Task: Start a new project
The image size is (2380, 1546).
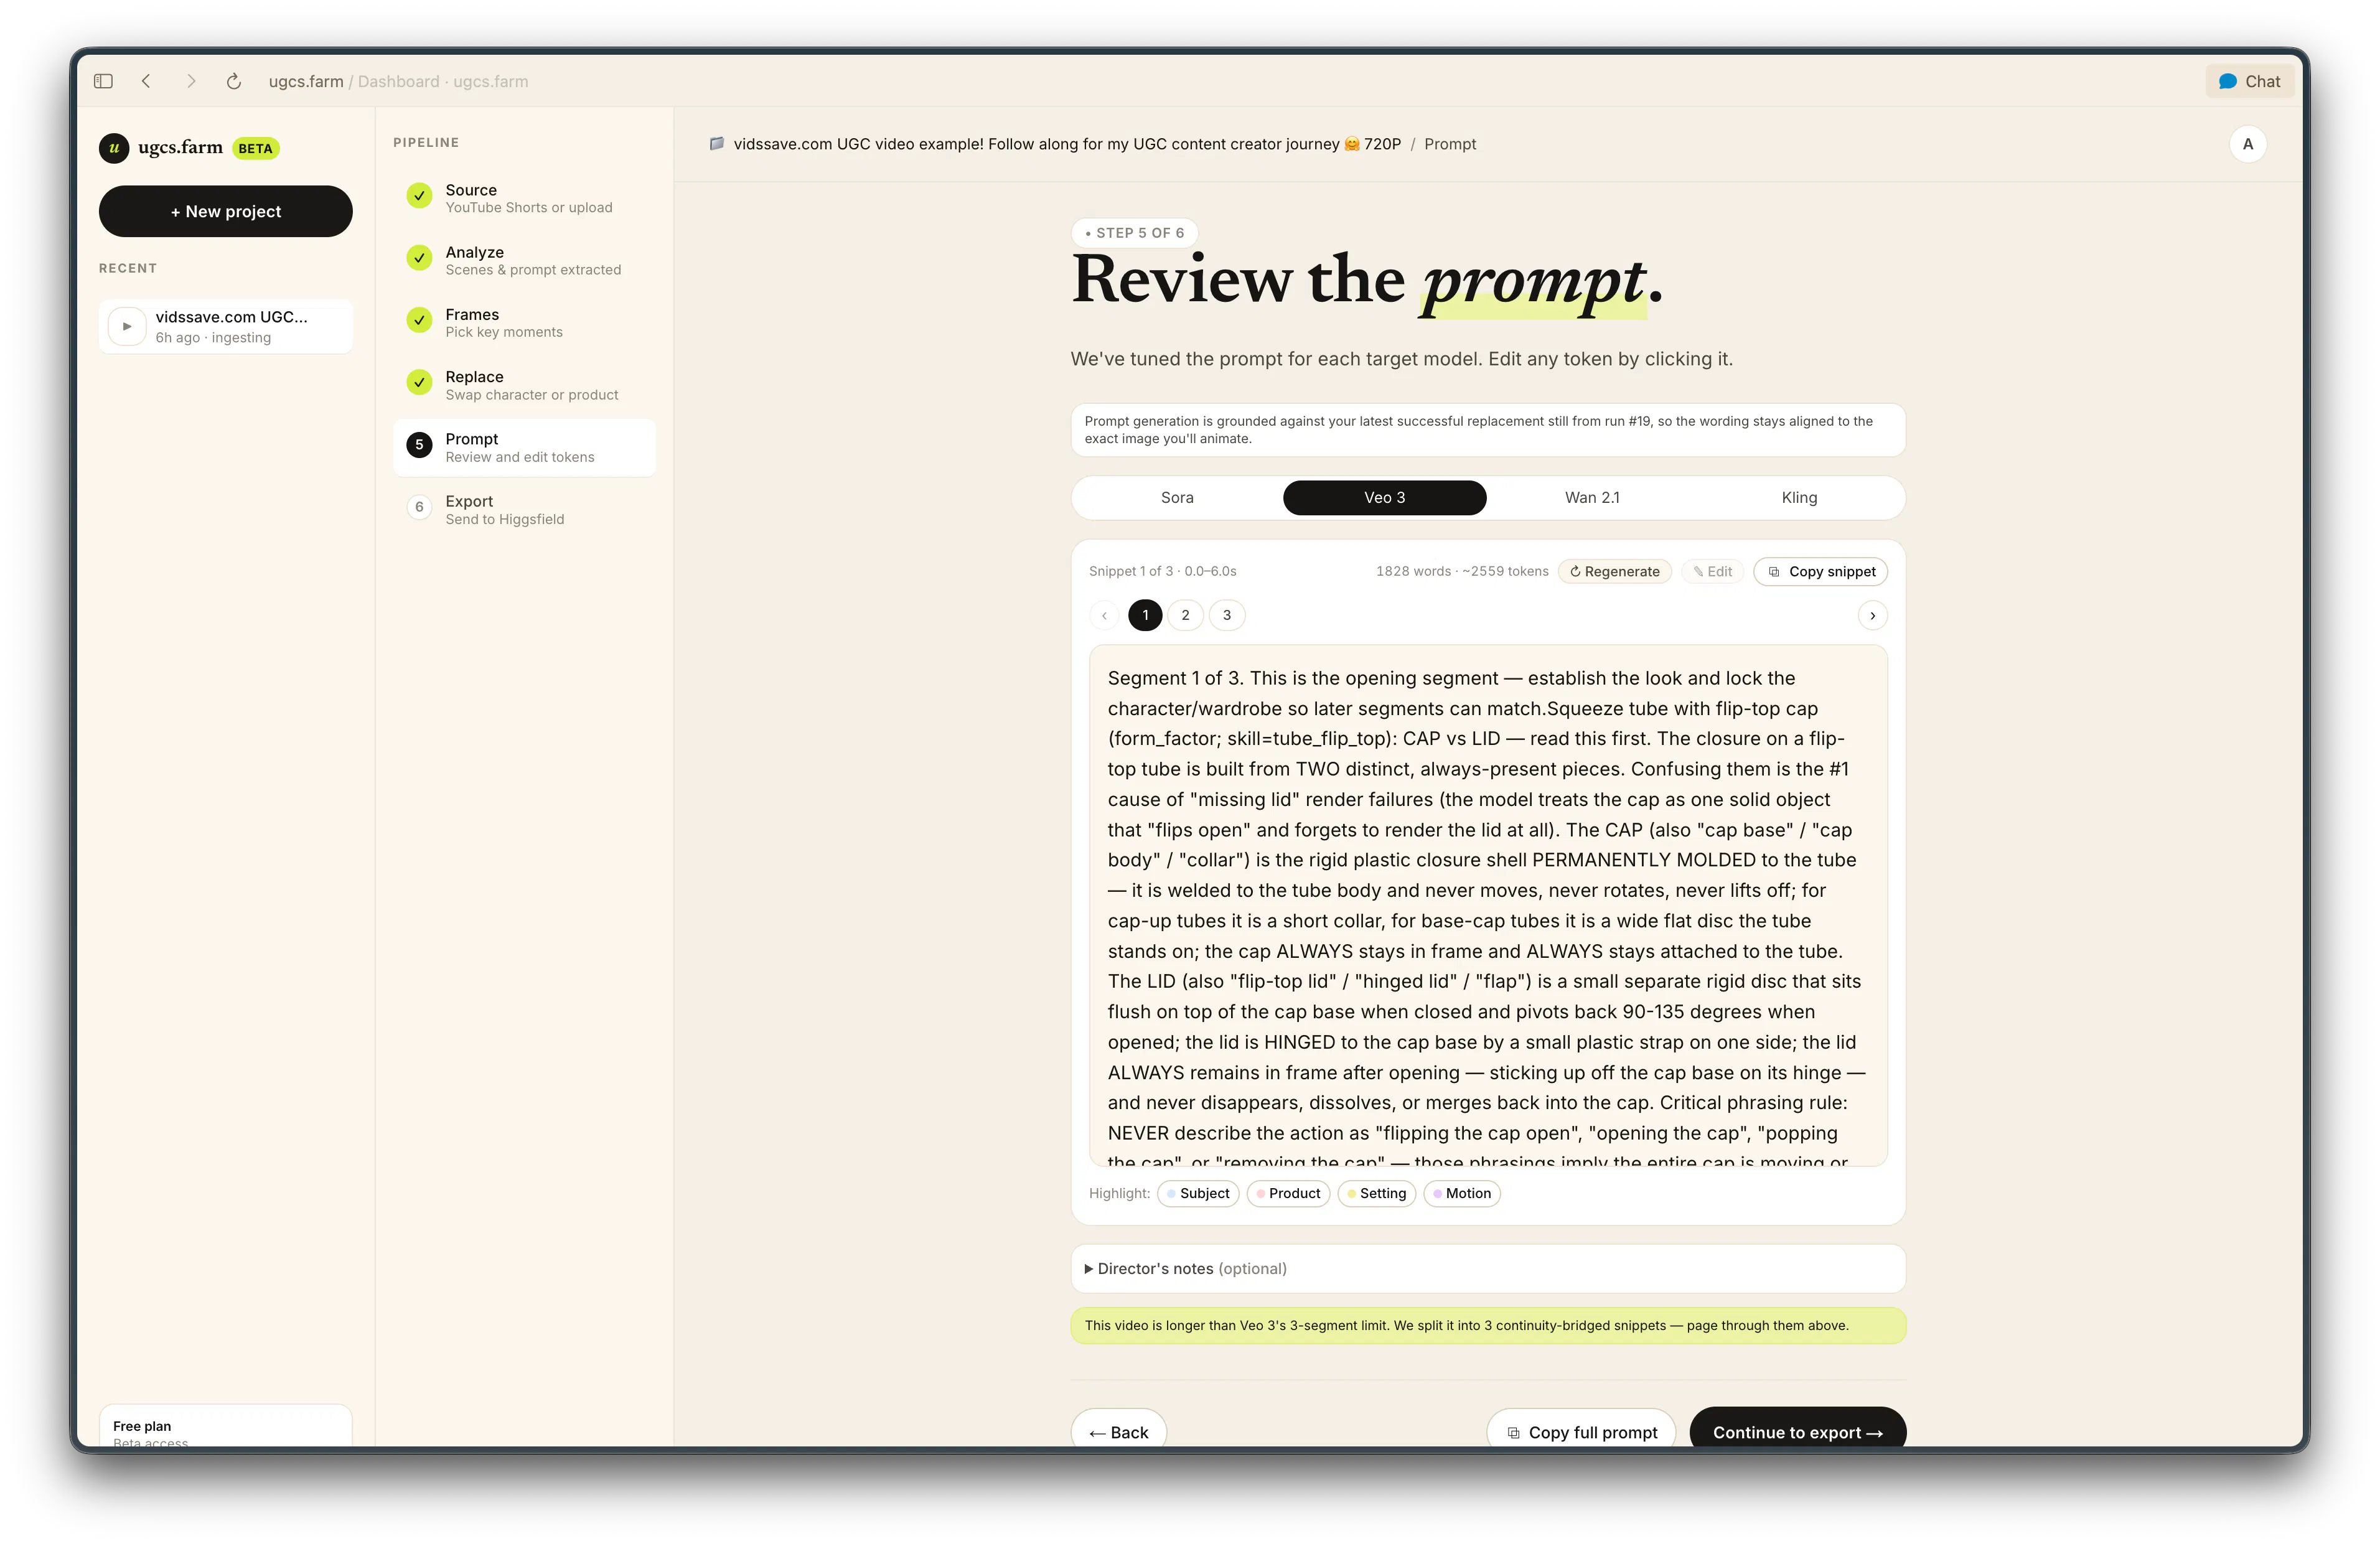Action: (x=225, y=211)
